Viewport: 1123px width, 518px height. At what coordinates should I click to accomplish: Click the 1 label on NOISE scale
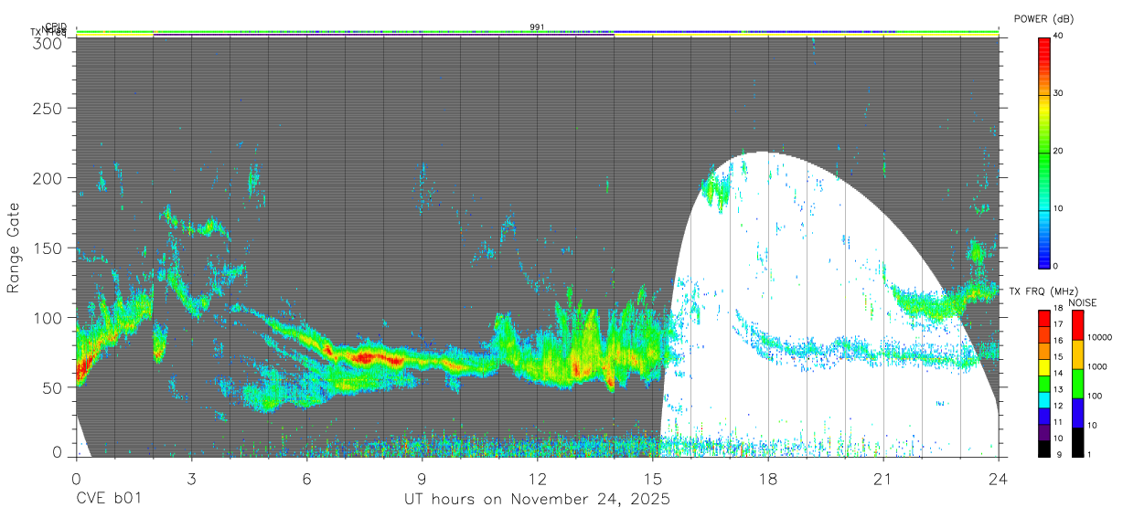click(x=1090, y=454)
